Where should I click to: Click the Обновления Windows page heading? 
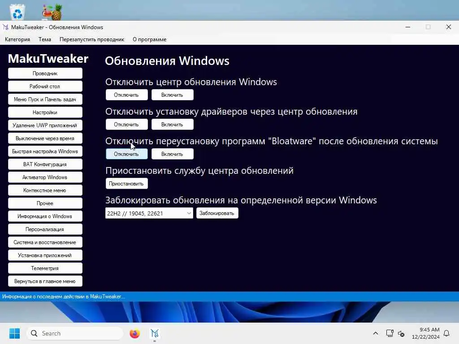coord(167,61)
